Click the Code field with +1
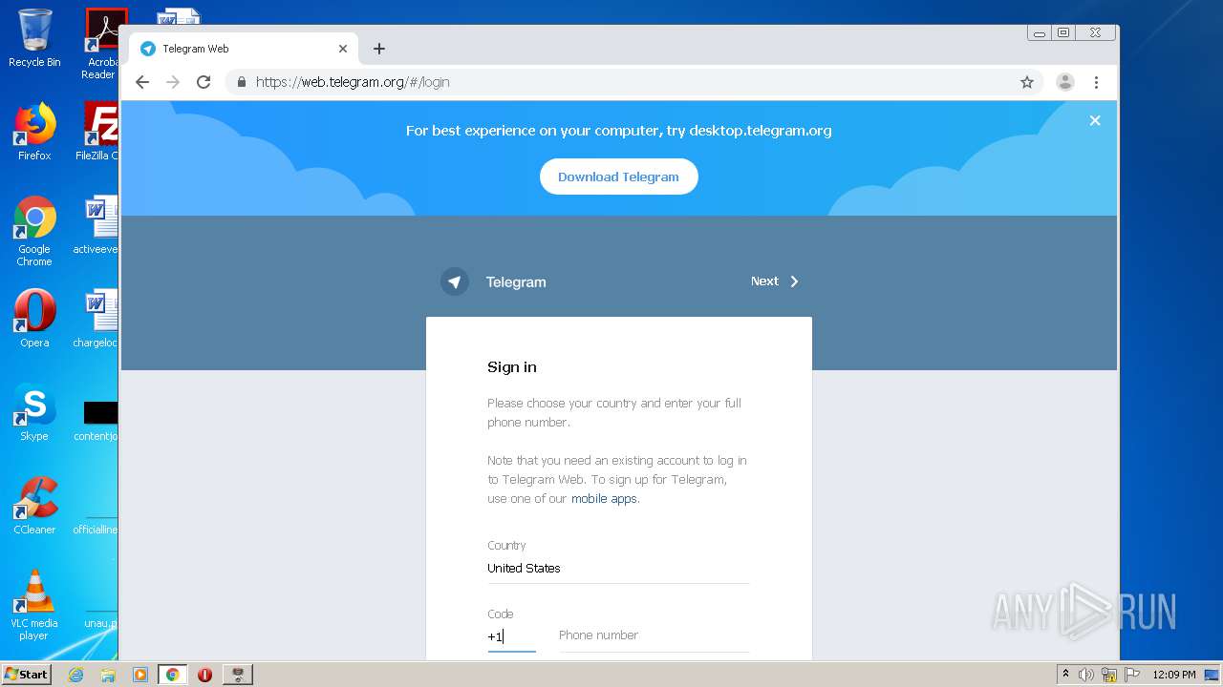1223x687 pixels. coord(511,636)
